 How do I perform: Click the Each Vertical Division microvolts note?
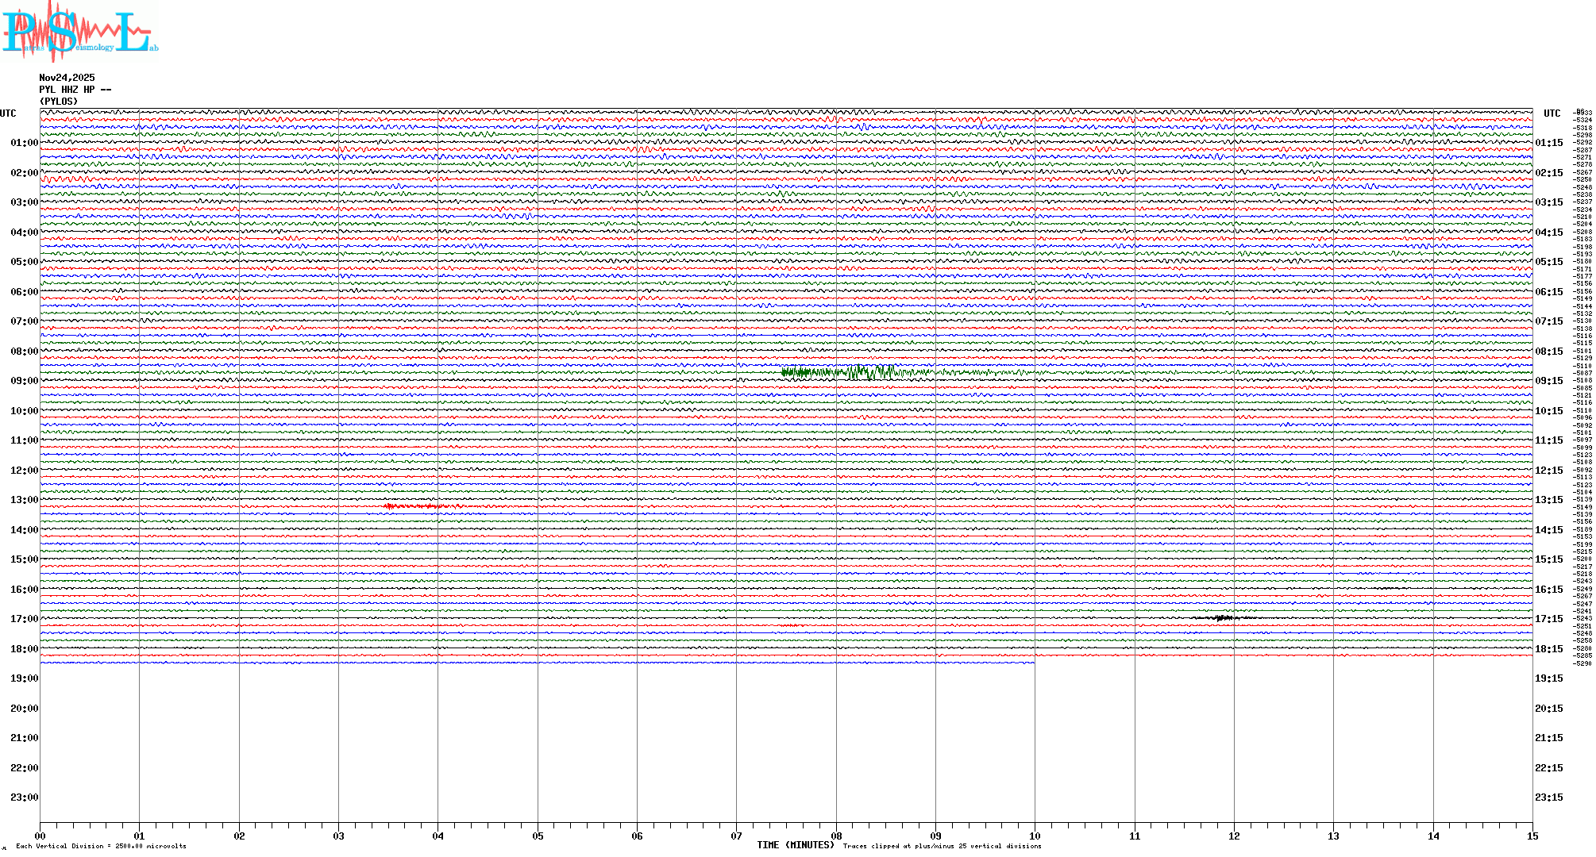point(101,846)
